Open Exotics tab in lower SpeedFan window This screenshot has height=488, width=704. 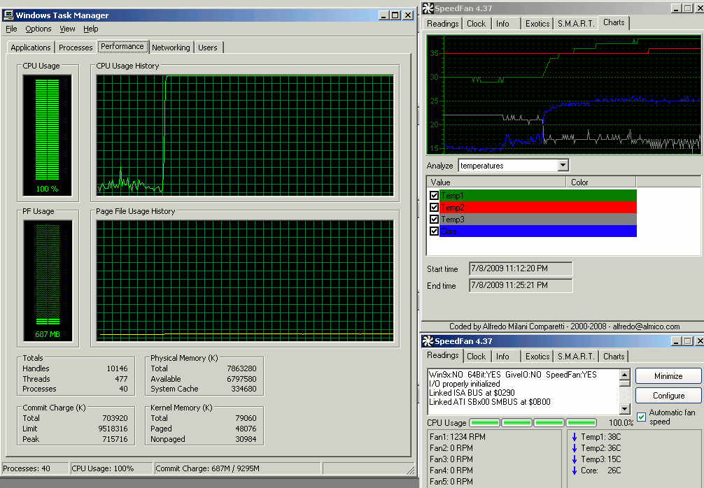pyautogui.click(x=537, y=356)
